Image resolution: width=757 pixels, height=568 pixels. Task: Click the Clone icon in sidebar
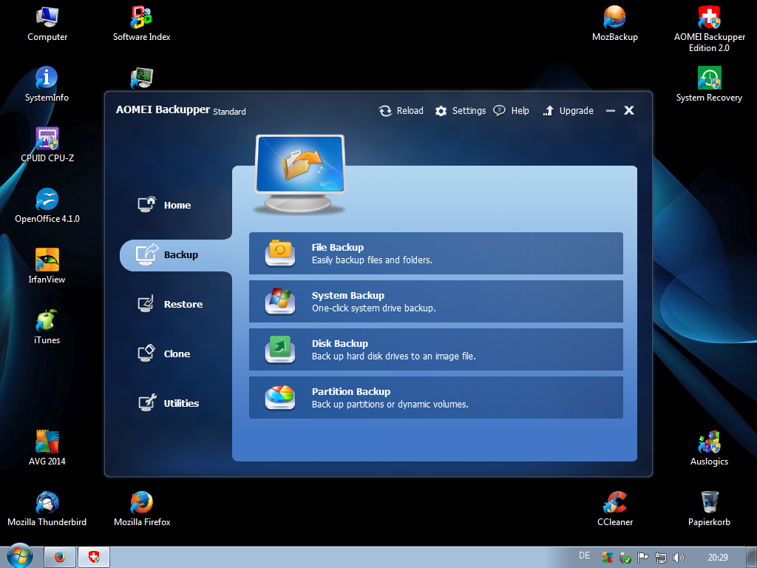146,353
